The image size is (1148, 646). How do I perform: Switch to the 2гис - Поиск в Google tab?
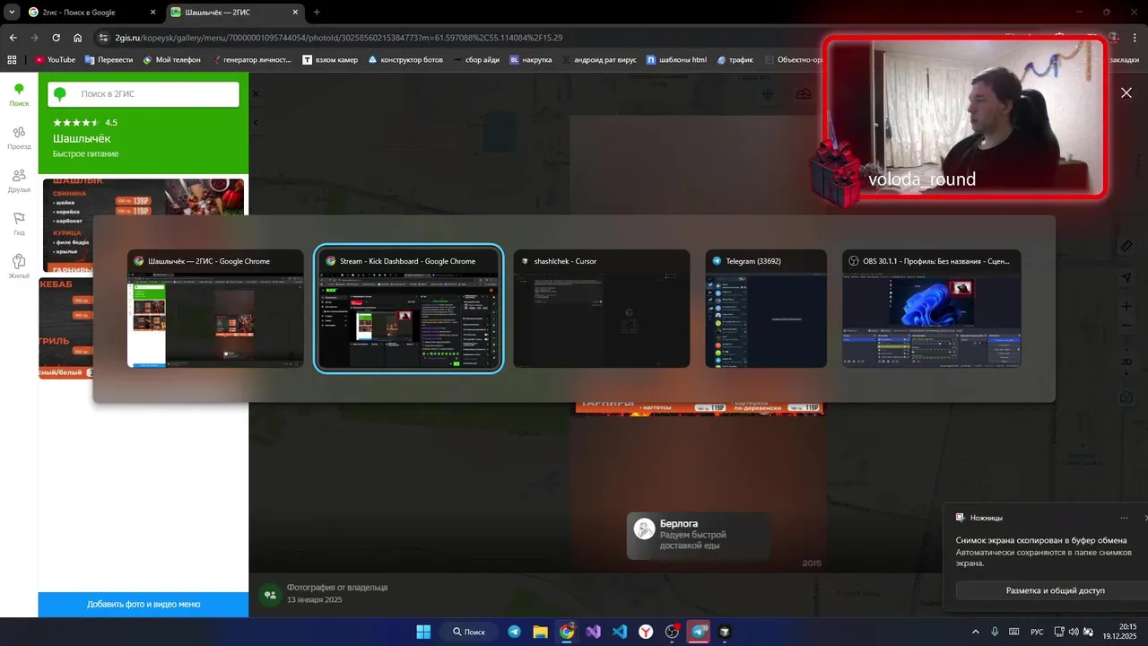coord(89,13)
